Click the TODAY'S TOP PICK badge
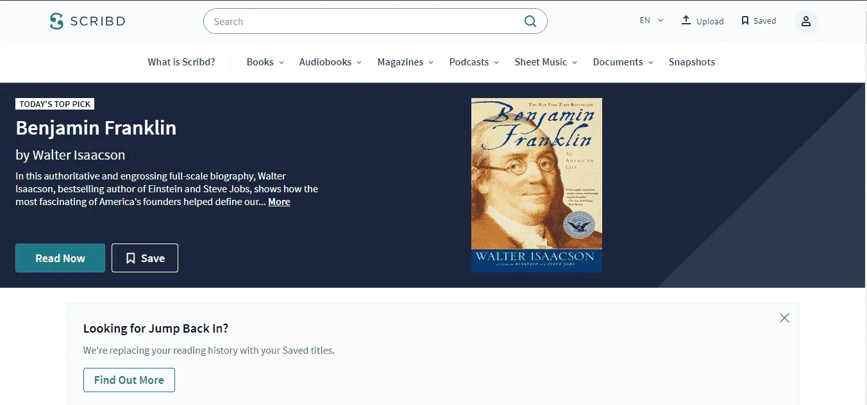This screenshot has height=405, width=867. (55, 104)
